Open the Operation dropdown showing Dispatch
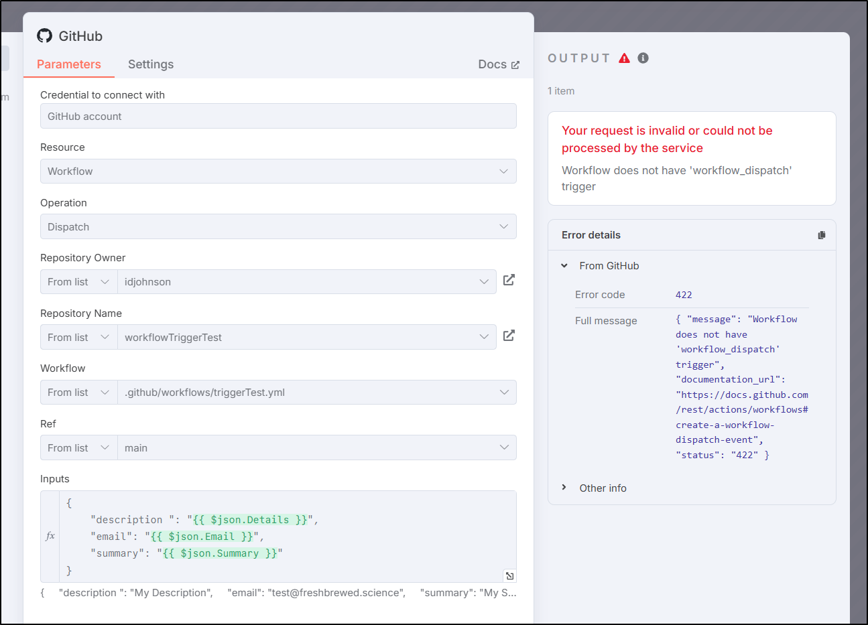Image resolution: width=868 pixels, height=625 pixels. click(x=278, y=226)
